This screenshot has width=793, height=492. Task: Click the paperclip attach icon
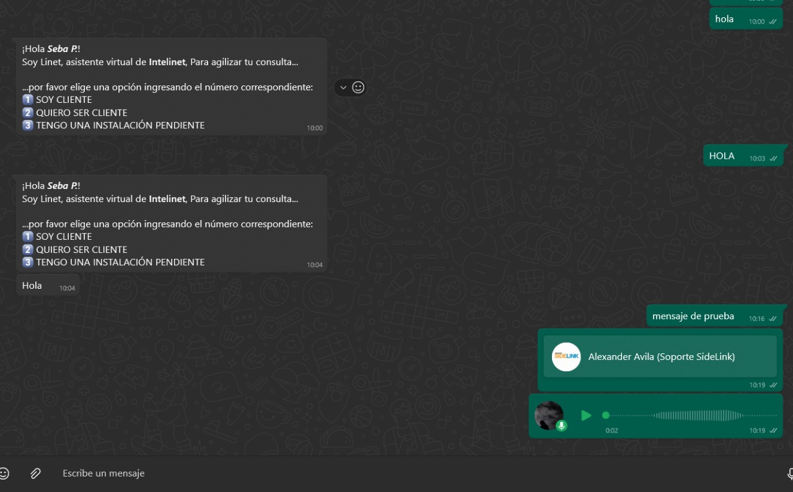pos(35,473)
